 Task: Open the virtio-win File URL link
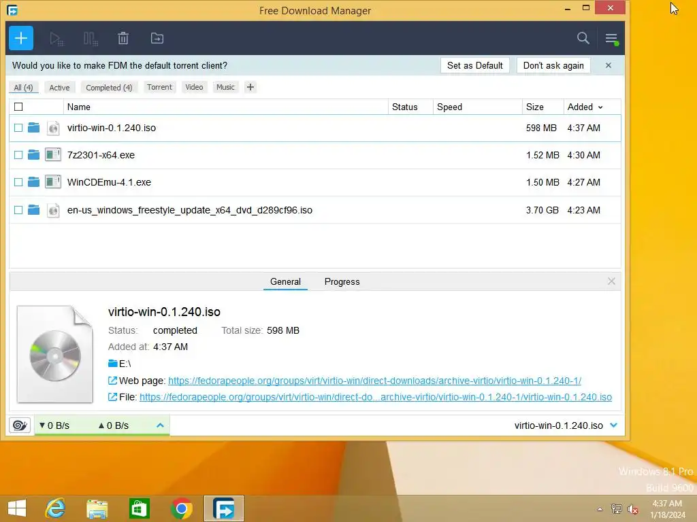tap(376, 397)
